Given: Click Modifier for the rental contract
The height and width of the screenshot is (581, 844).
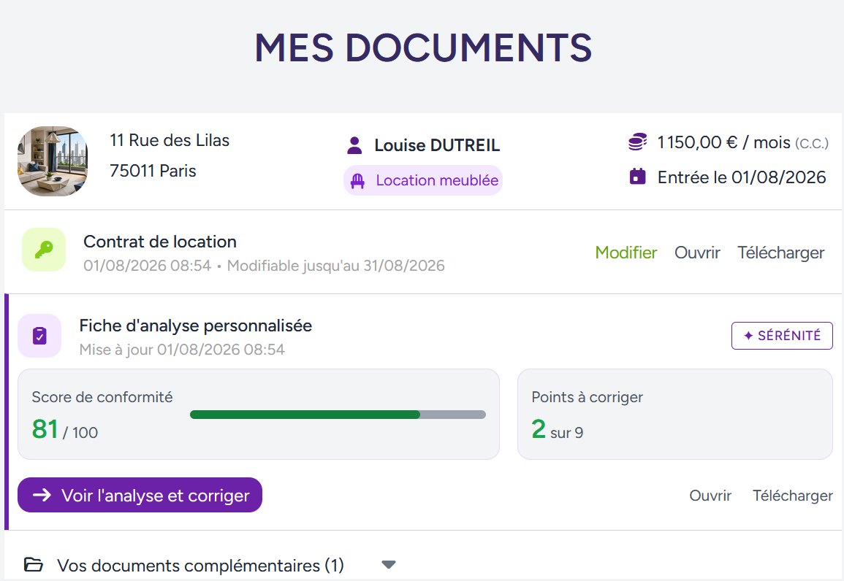Looking at the screenshot, I should pos(626,253).
